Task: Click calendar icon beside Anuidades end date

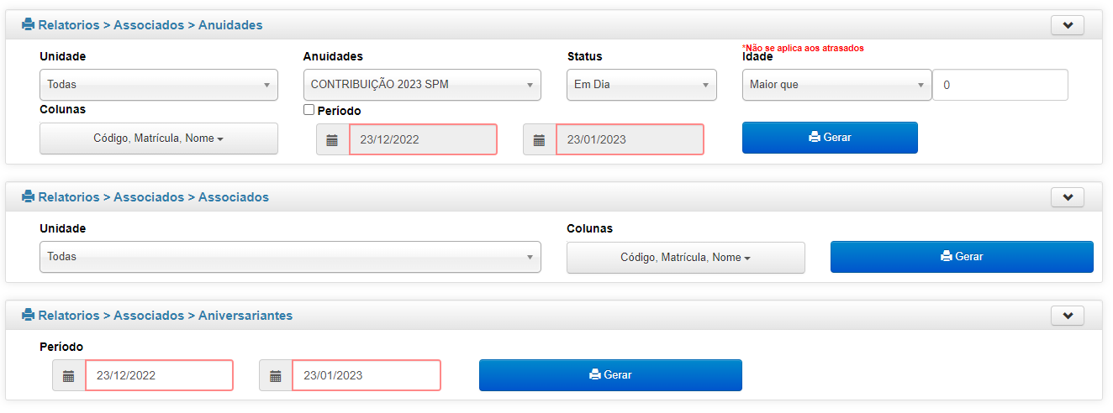Action: pyautogui.click(x=540, y=139)
